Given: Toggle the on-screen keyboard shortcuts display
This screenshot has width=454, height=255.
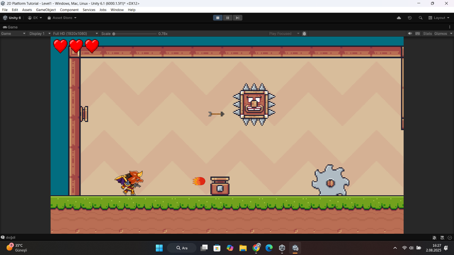Looking at the screenshot, I should [418, 33].
